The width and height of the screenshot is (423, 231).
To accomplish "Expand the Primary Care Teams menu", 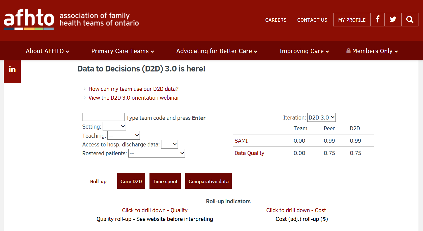I will 123,51.
